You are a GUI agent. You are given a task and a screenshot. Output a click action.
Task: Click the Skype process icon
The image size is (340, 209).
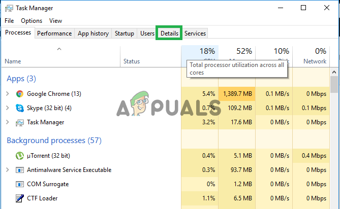tap(20, 108)
